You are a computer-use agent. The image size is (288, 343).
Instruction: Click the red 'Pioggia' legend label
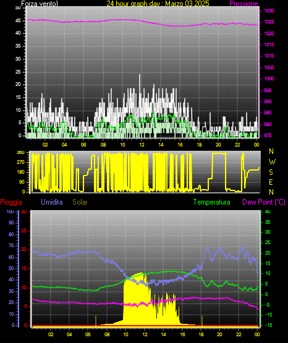point(11,202)
